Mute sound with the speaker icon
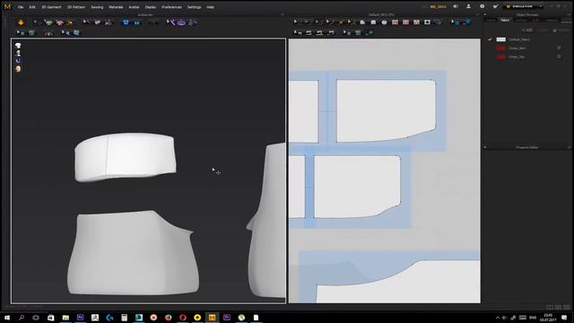Viewport: 574px width, 323px height. (456, 6)
